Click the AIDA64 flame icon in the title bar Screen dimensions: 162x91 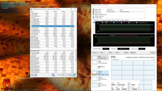[x=92, y=5]
